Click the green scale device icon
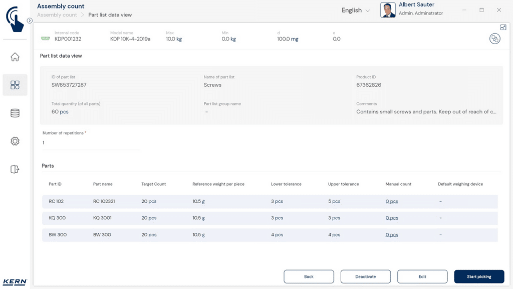 [46, 39]
